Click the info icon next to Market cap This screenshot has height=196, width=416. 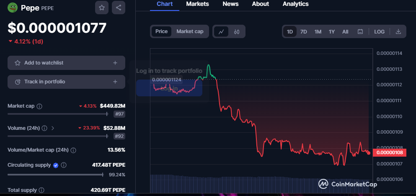click(39, 106)
